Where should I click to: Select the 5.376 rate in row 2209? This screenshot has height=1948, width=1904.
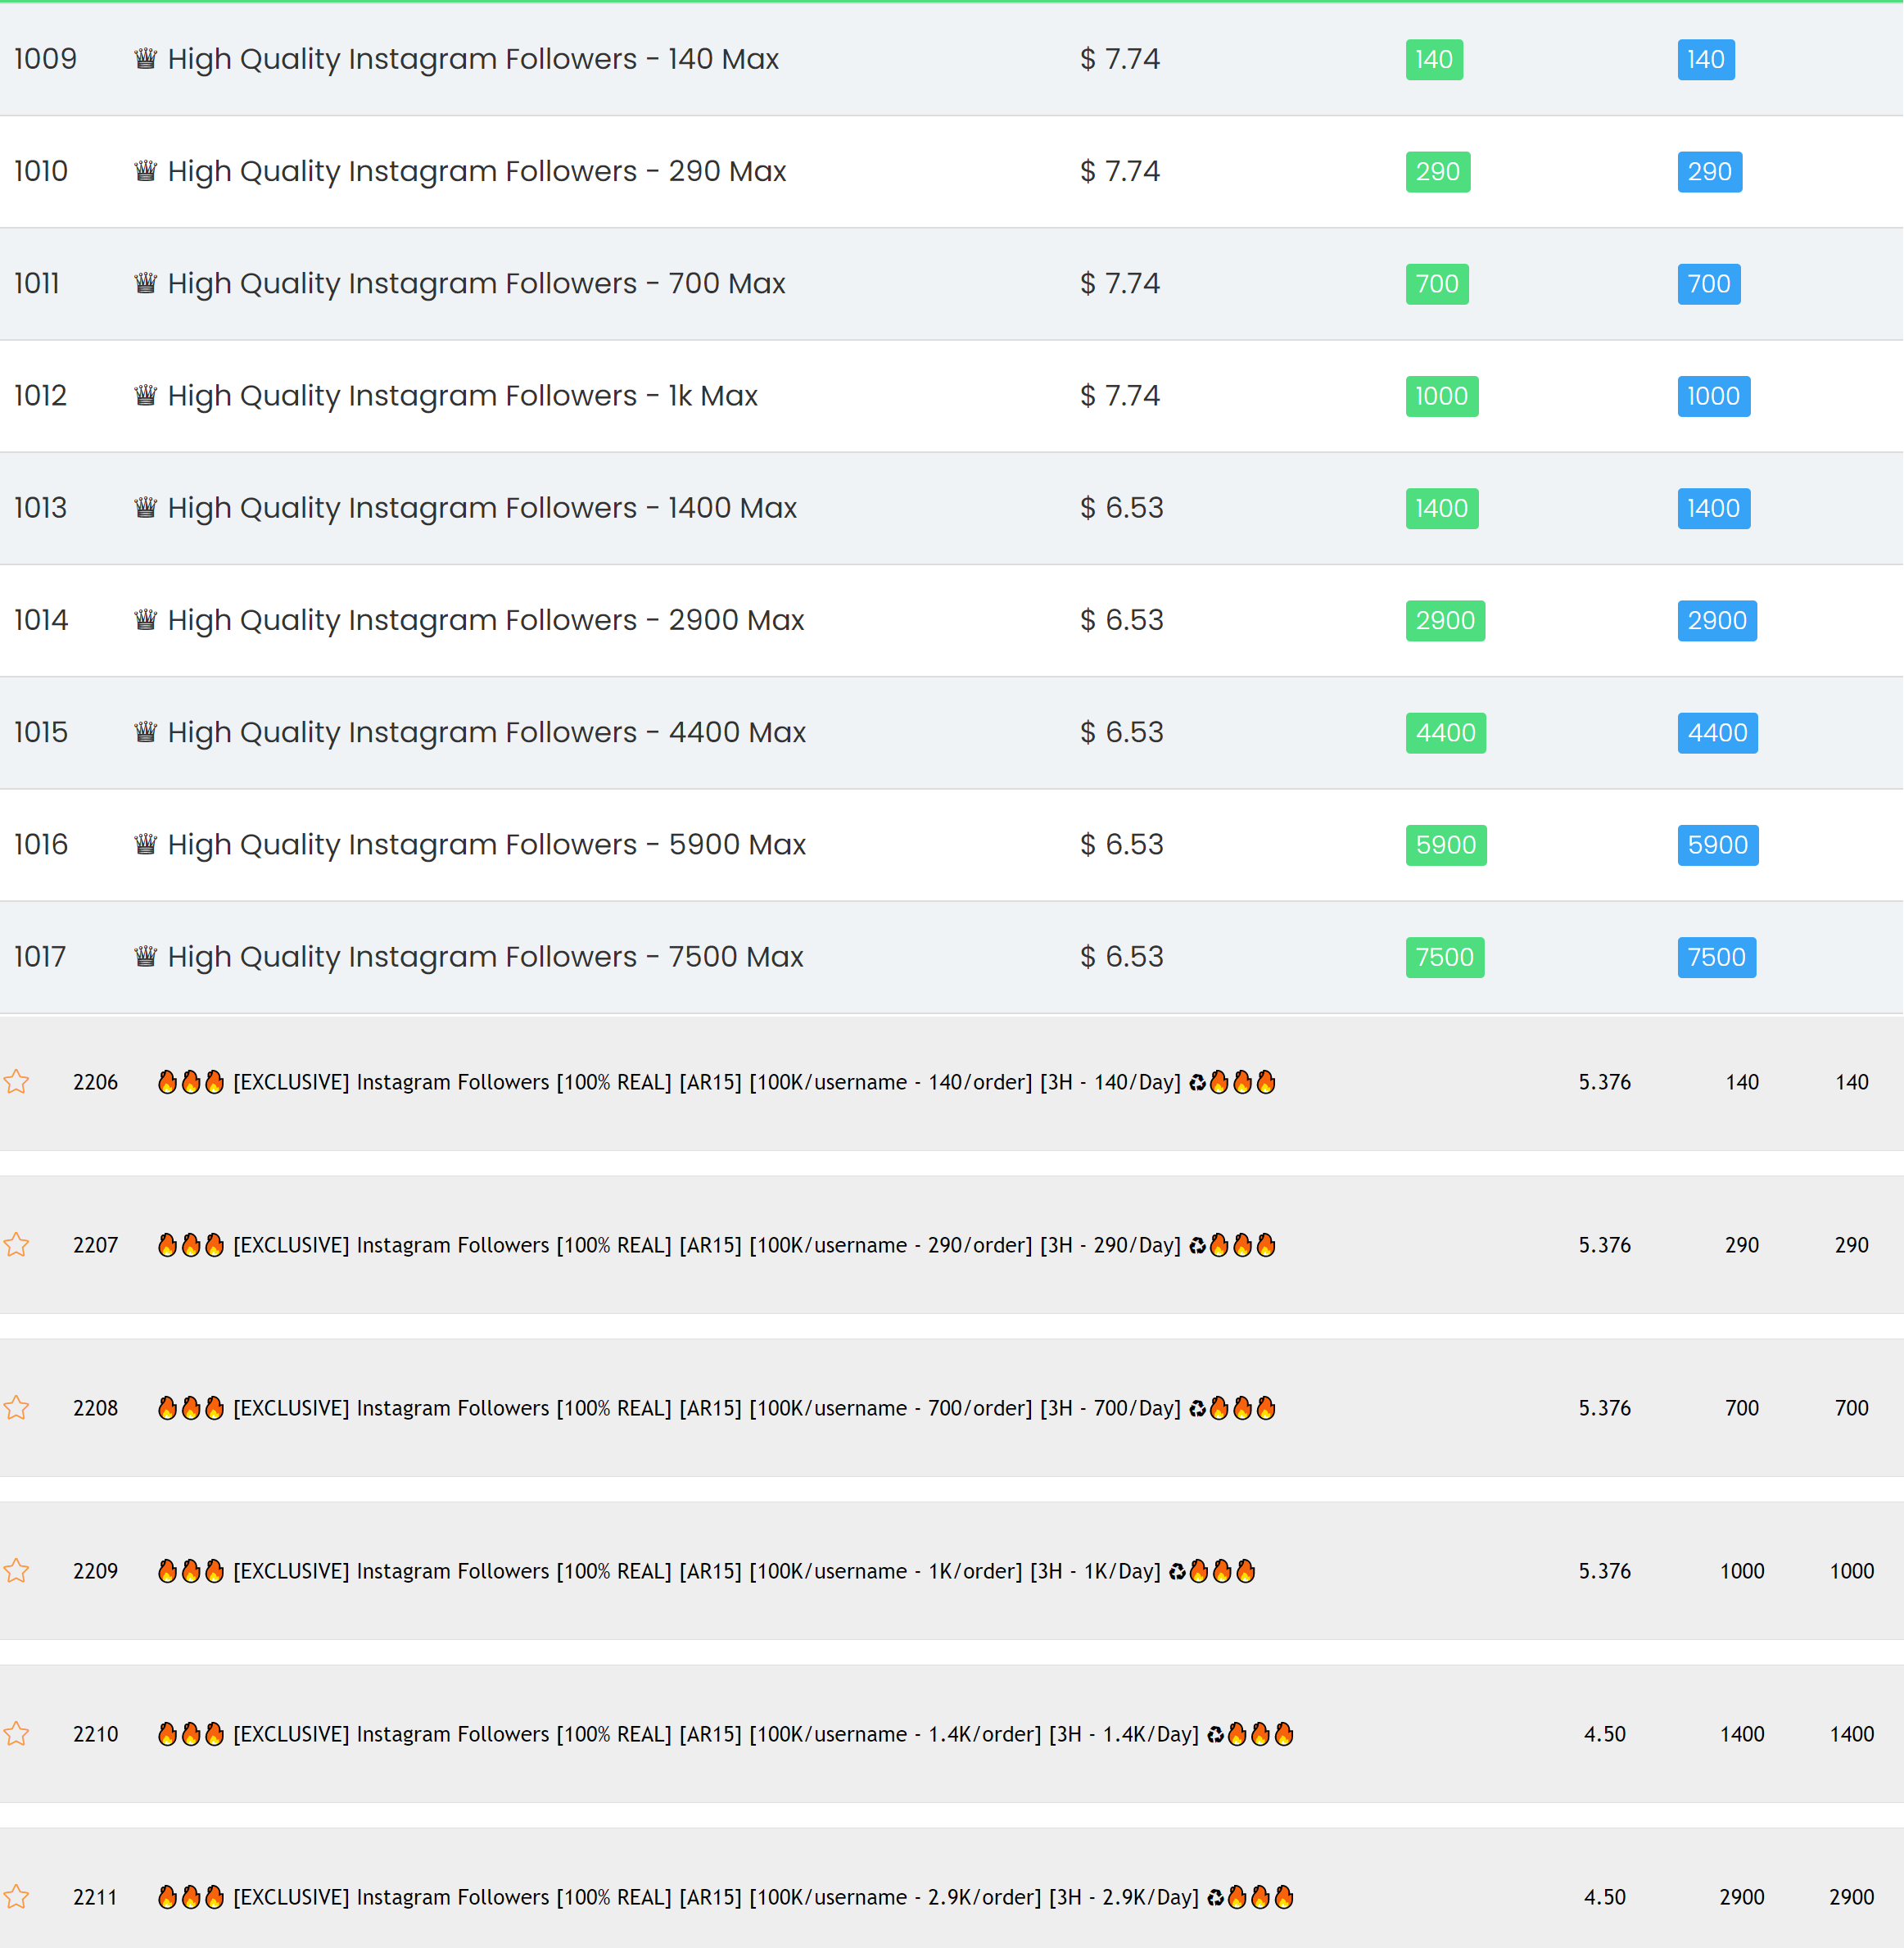[1604, 1571]
